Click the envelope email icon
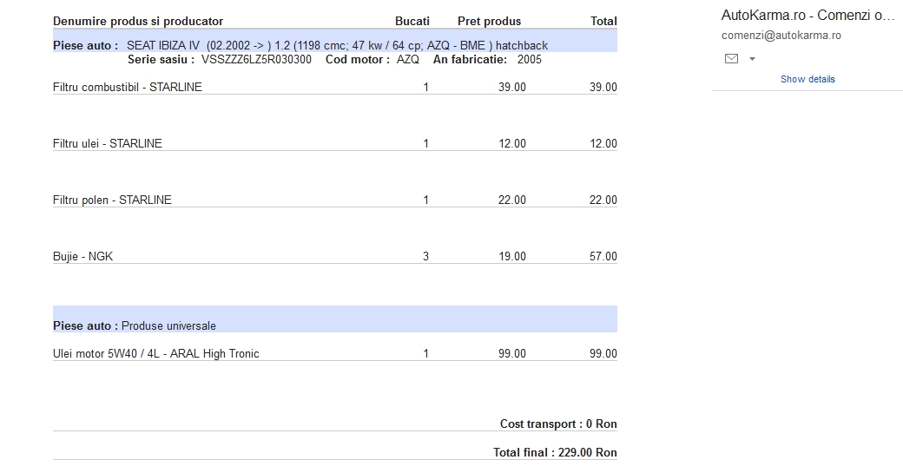The image size is (903, 473). tap(731, 58)
